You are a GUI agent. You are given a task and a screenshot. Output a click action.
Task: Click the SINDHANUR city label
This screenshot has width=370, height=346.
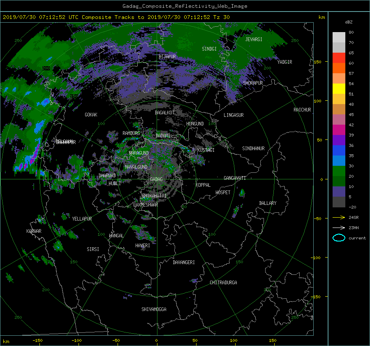click(253, 149)
